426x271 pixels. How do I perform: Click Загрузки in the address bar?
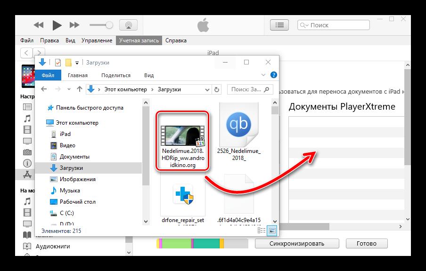click(169, 89)
